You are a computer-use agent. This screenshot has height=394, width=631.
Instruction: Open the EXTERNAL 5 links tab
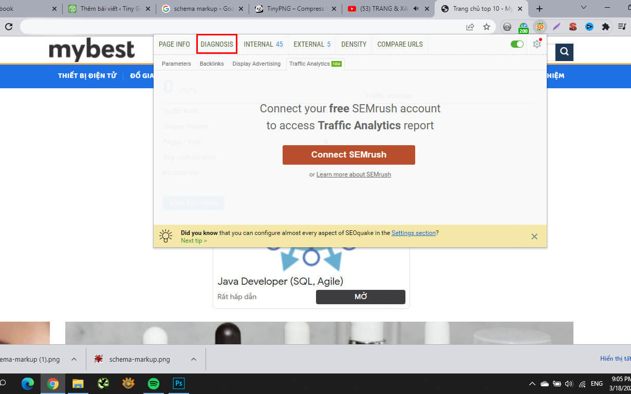click(312, 44)
